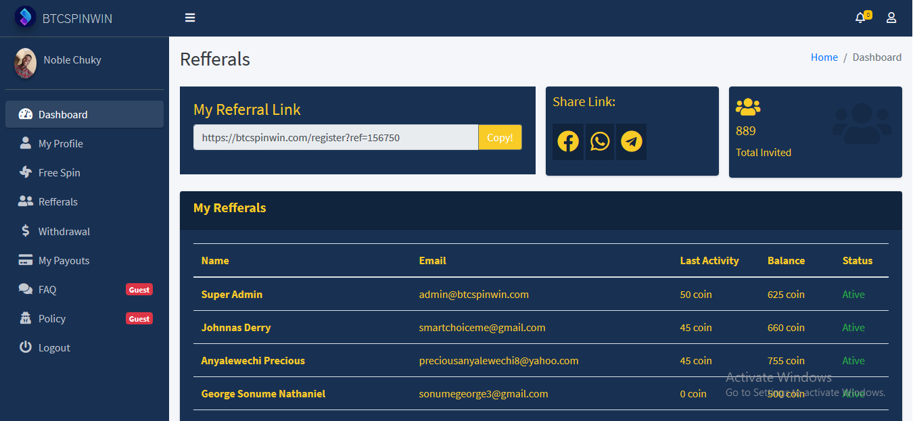Click the Name column header
Screen dimensions: 913x421
(215, 261)
